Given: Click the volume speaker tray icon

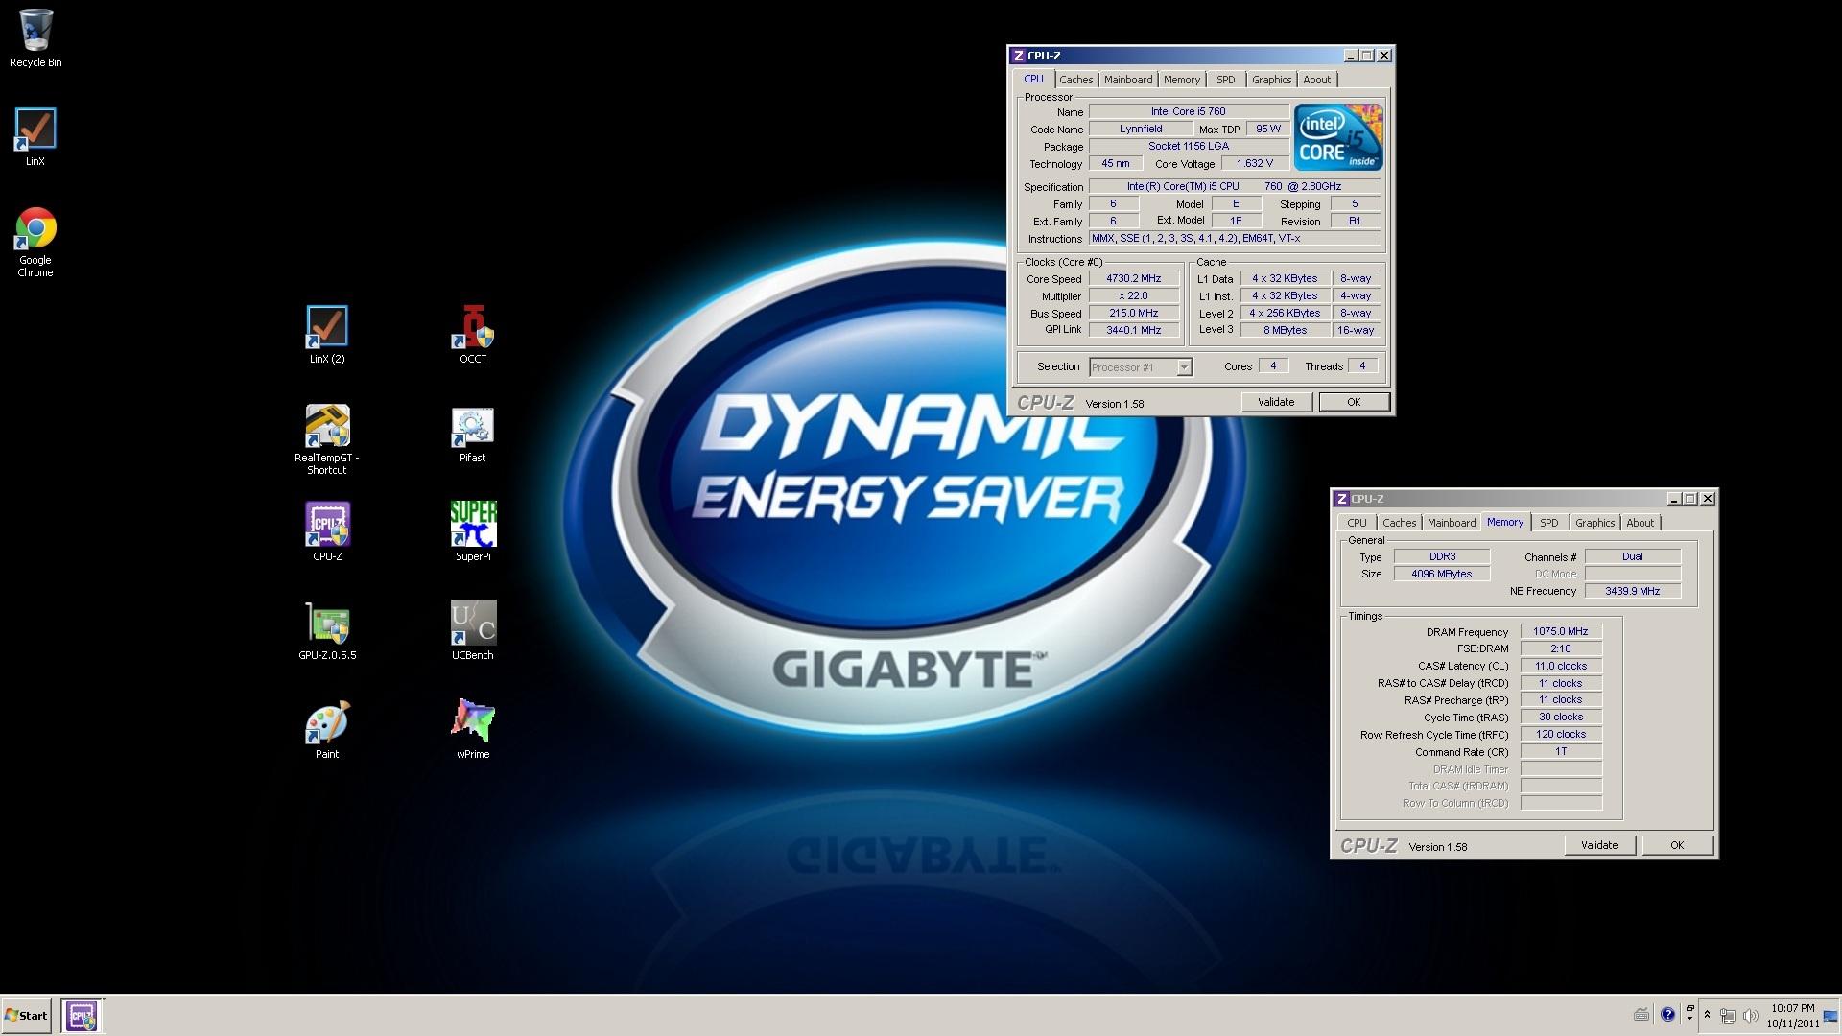Looking at the screenshot, I should (1750, 1016).
